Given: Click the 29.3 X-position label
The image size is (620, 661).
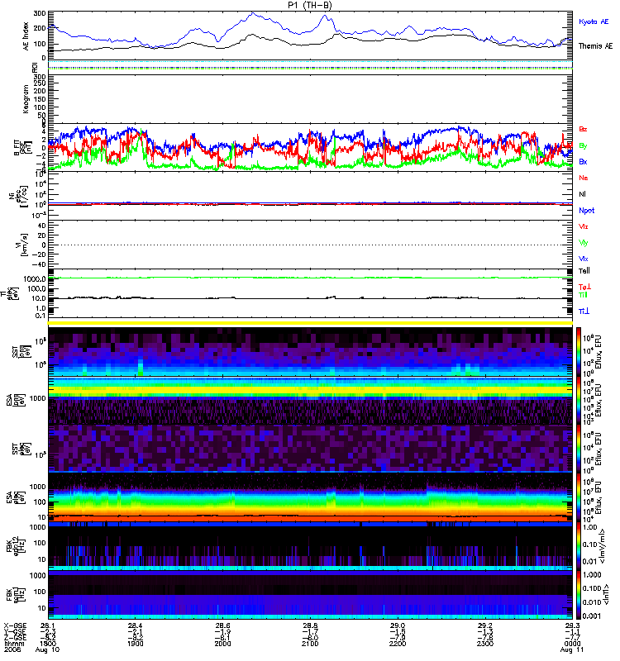Looking at the screenshot, I should point(572,625).
